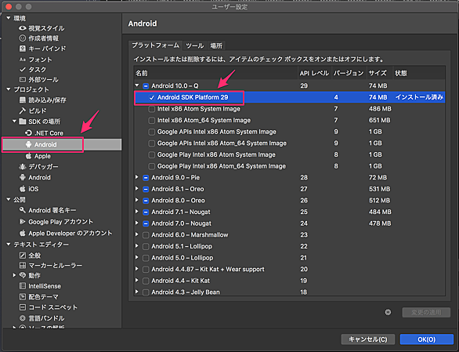Open the gear settings icon beside Apply Changes
This screenshot has height=352, width=459.
(x=388, y=313)
